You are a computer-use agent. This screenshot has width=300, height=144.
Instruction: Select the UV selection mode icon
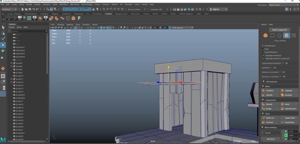coord(294,36)
